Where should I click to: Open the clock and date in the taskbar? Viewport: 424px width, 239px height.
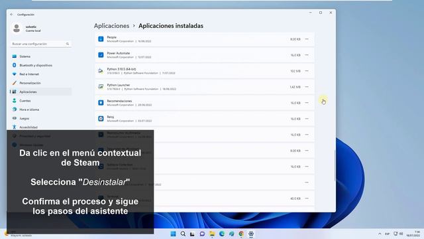[413, 234]
